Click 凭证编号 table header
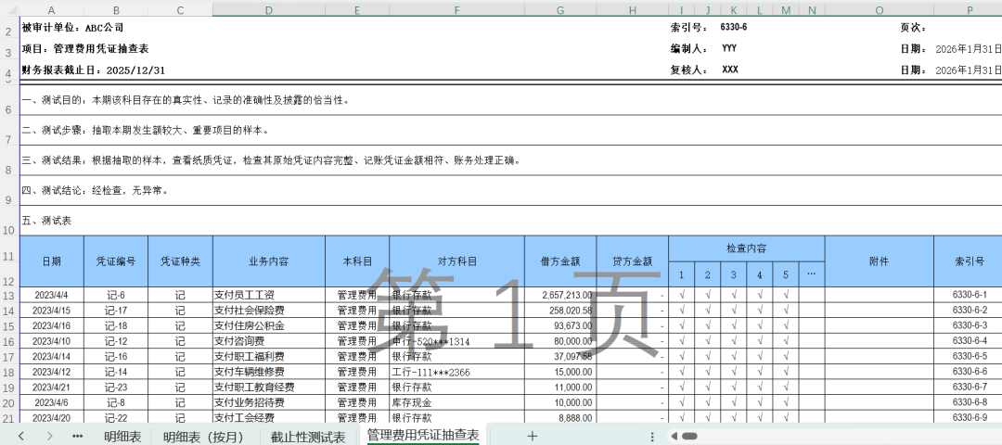Viewport: 1002px width, 445px height. (x=116, y=261)
